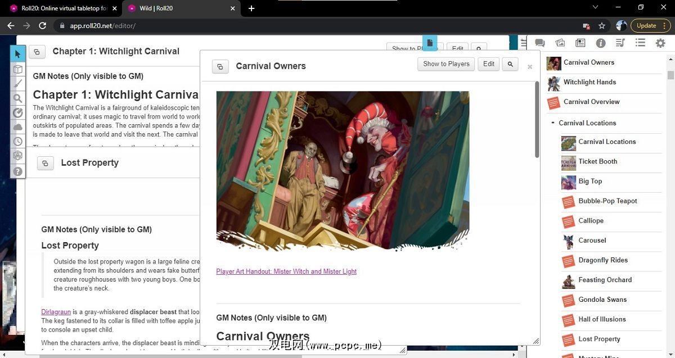Open browser tab search dropdown arrow

pyautogui.click(x=596, y=7)
